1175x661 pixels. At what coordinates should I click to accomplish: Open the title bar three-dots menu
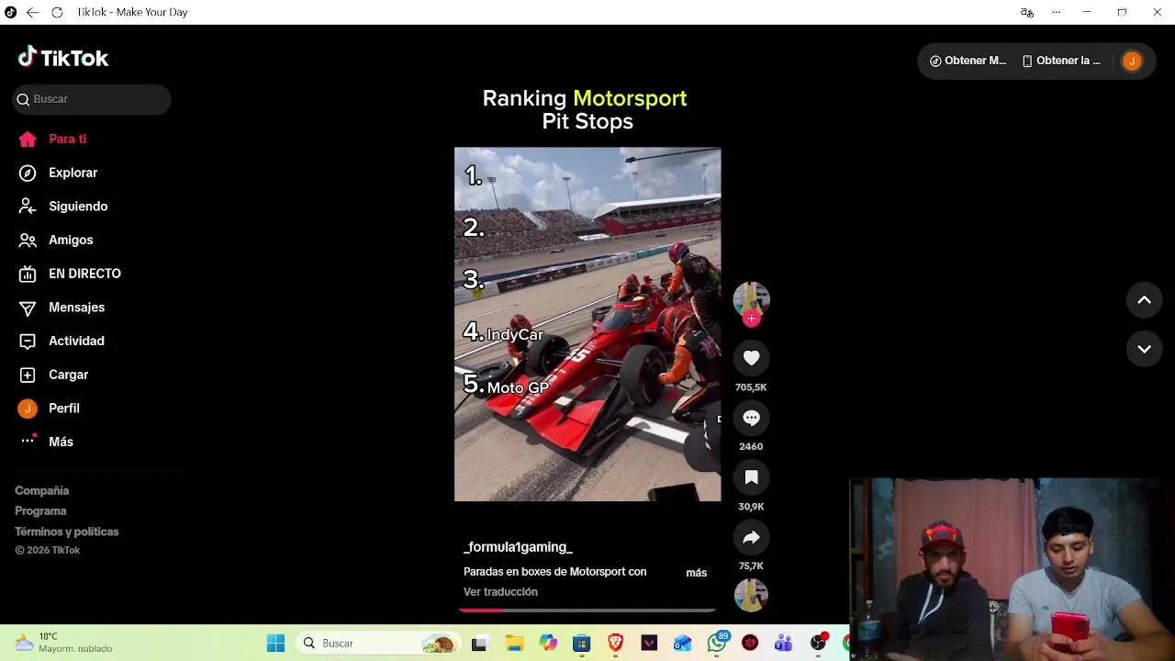click(1056, 12)
